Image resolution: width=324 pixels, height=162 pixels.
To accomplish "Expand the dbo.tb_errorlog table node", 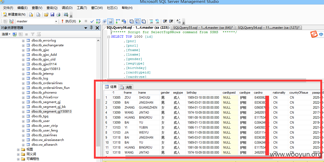I will point(23,40).
